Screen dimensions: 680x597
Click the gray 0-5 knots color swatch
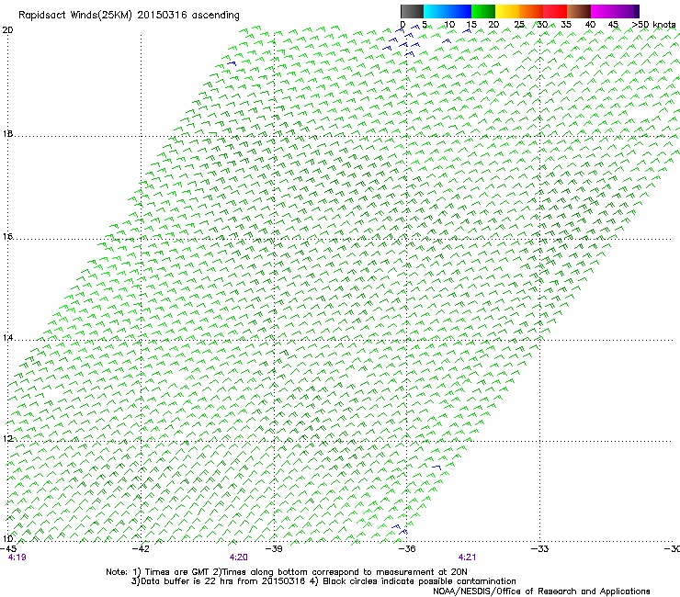point(412,11)
